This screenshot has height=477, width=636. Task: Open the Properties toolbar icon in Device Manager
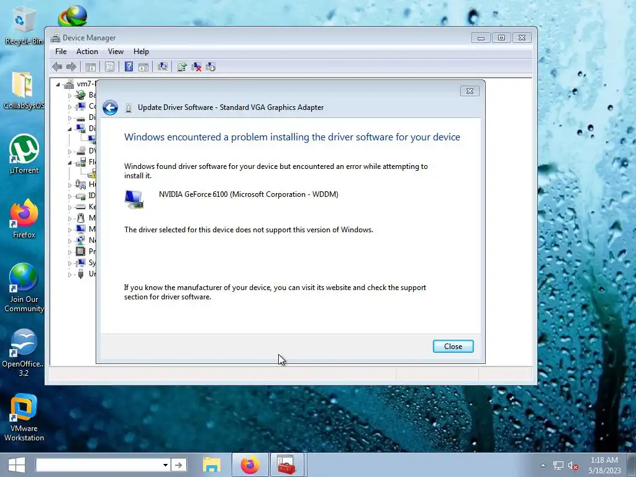tap(109, 67)
